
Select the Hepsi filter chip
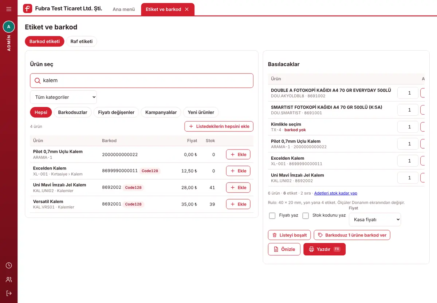pyautogui.click(x=41, y=112)
